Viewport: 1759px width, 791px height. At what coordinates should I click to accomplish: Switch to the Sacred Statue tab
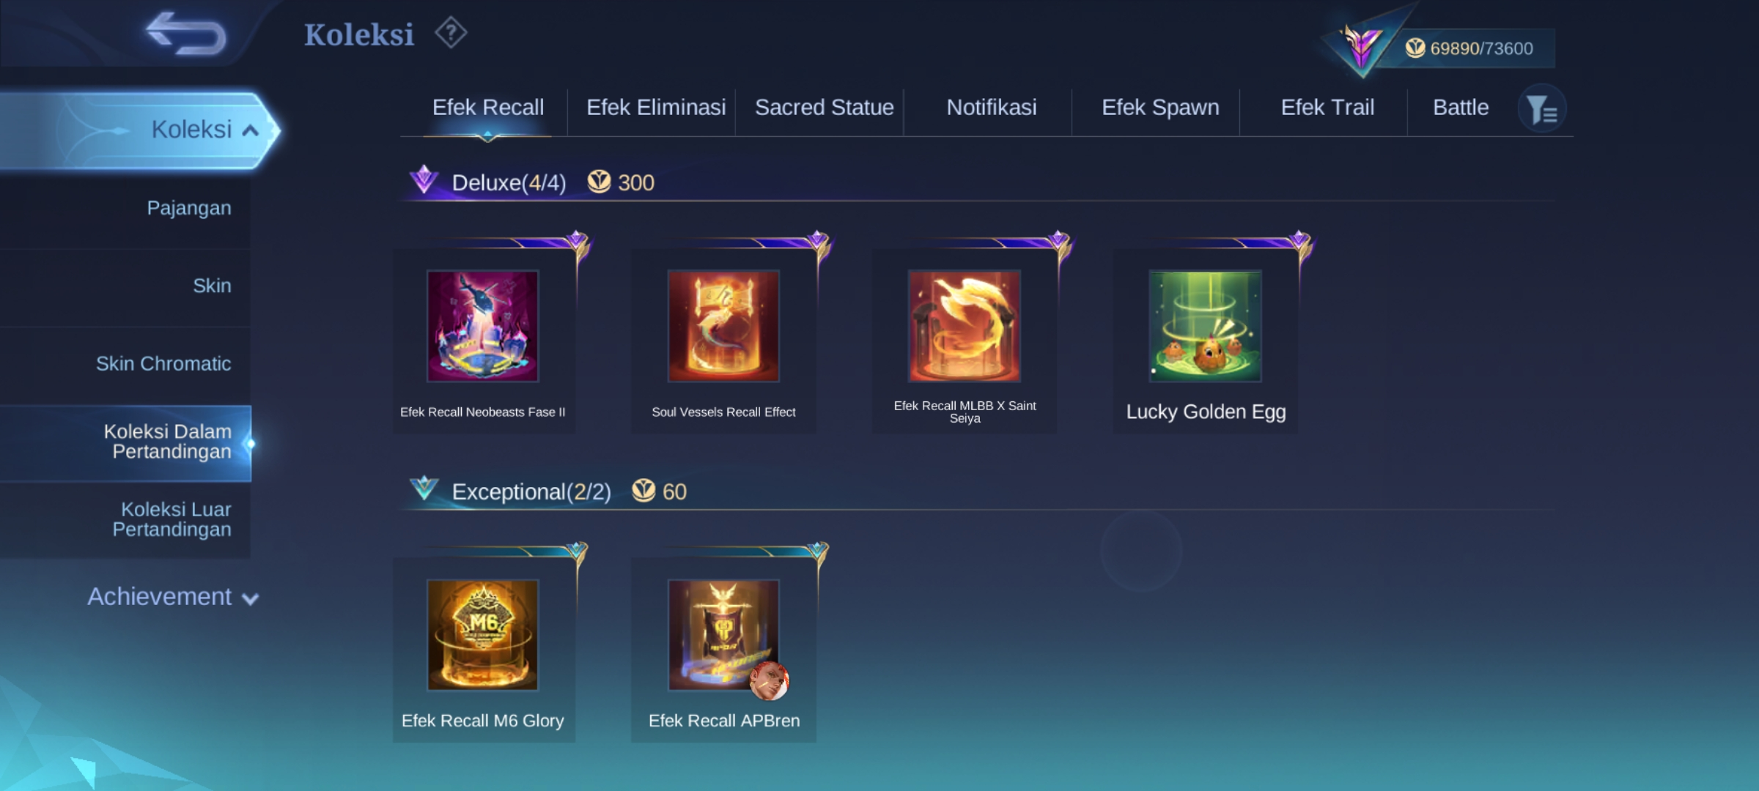pyautogui.click(x=825, y=108)
